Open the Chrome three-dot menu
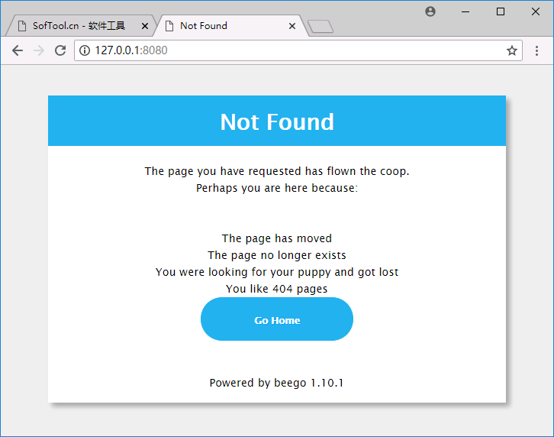 pyautogui.click(x=536, y=50)
